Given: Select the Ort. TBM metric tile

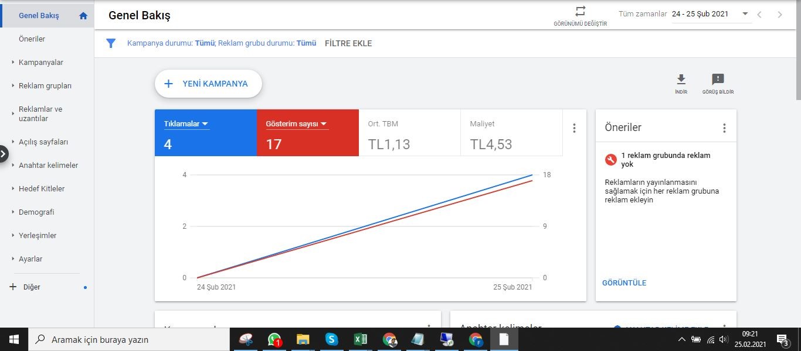Looking at the screenshot, I should (x=409, y=133).
